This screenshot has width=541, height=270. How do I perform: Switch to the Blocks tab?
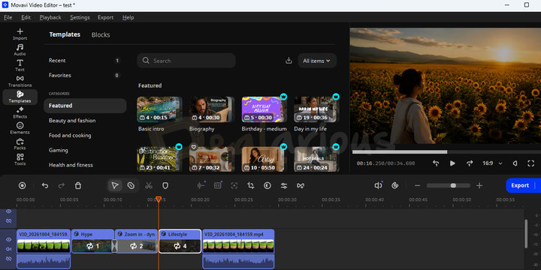tap(101, 34)
